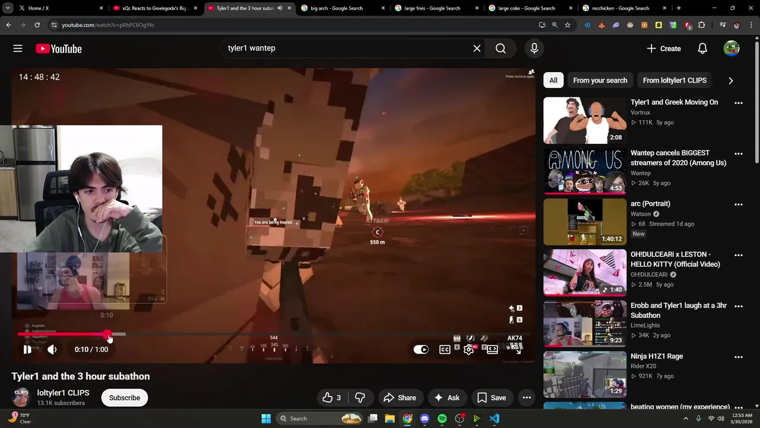Start voice search with microphone

point(534,48)
